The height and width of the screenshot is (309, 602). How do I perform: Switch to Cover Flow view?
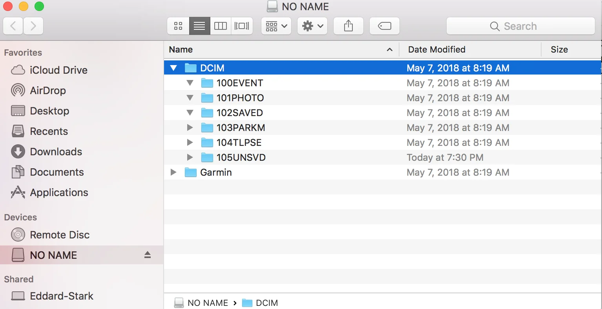[242, 26]
